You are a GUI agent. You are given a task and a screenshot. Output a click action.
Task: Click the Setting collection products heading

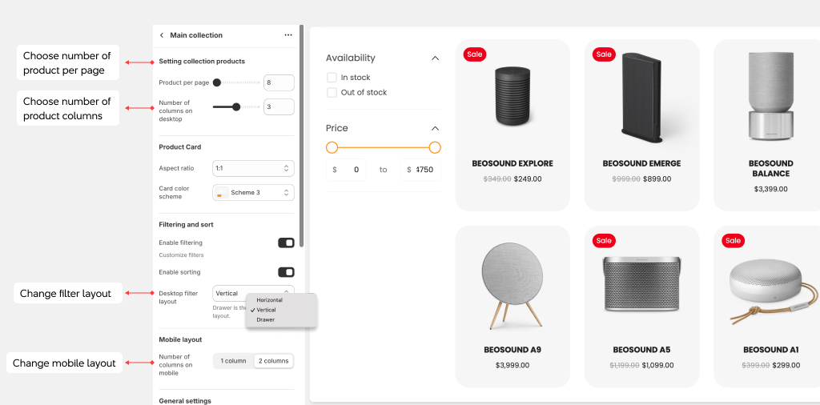[x=202, y=61]
